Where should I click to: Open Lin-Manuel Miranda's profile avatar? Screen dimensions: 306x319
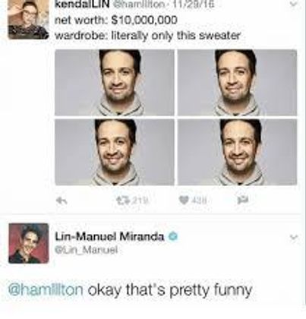(29, 243)
